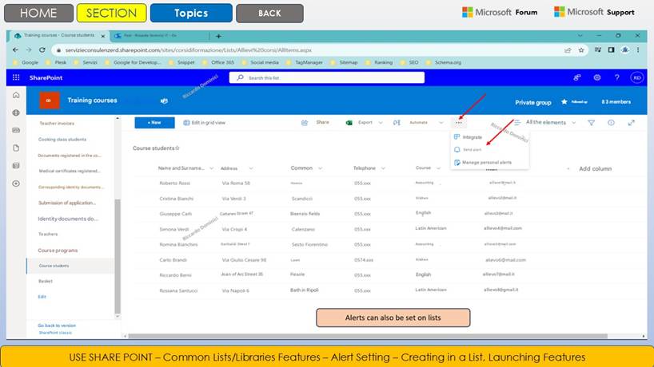This screenshot has height=367, width=654.
Task: Click the Training courses site logo
Action: tap(50, 101)
